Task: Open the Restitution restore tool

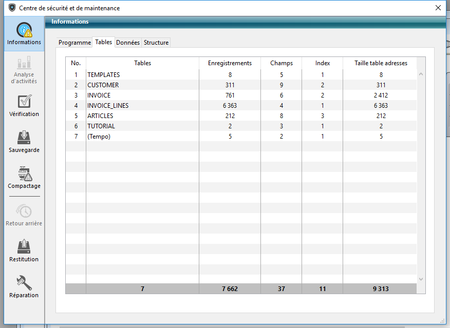Action: click(x=24, y=247)
